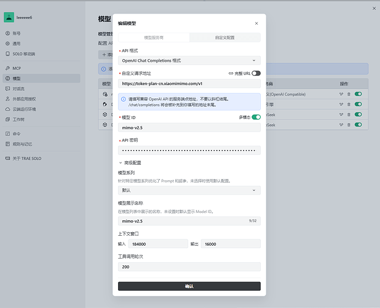The width and height of the screenshot is (380, 308).
Task: Click trash icon in OpenAI Compatible row
Action: pos(348,94)
